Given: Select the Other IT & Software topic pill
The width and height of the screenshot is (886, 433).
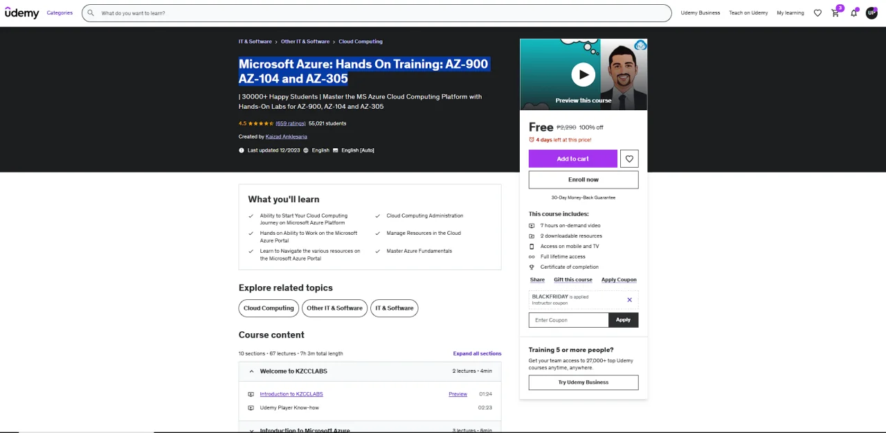Looking at the screenshot, I should (335, 308).
